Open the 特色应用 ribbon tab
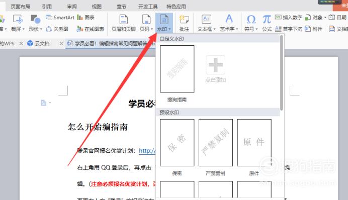The width and height of the screenshot is (348, 200). (x=176, y=7)
